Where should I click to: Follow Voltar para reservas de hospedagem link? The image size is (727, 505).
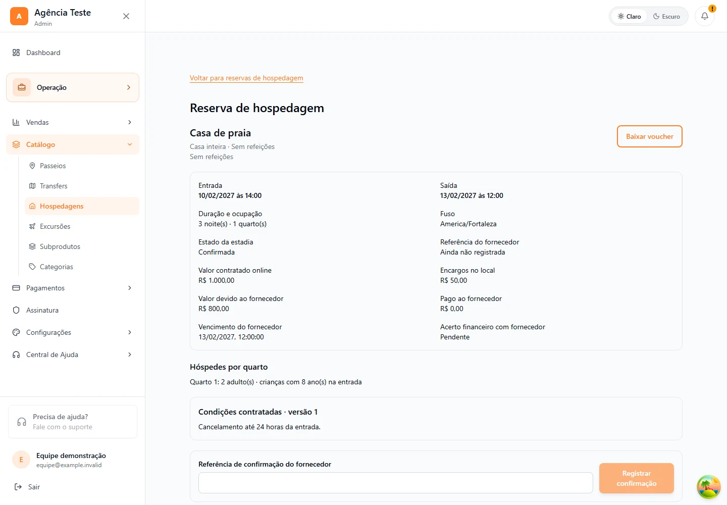point(246,78)
